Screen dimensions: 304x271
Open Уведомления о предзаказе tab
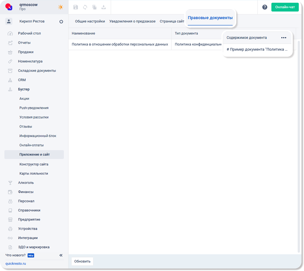132,21
